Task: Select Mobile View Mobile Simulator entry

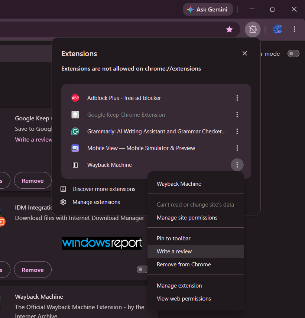Action: (141, 148)
